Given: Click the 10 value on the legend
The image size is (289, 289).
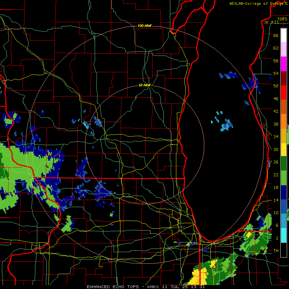Looking at the screenshot, I should [276, 213].
